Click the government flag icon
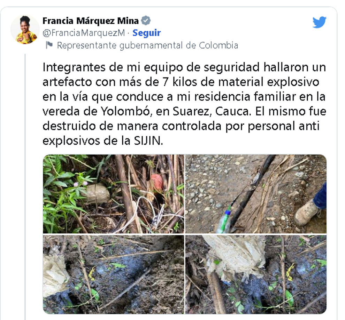The width and height of the screenshot is (345, 320). tap(49, 45)
